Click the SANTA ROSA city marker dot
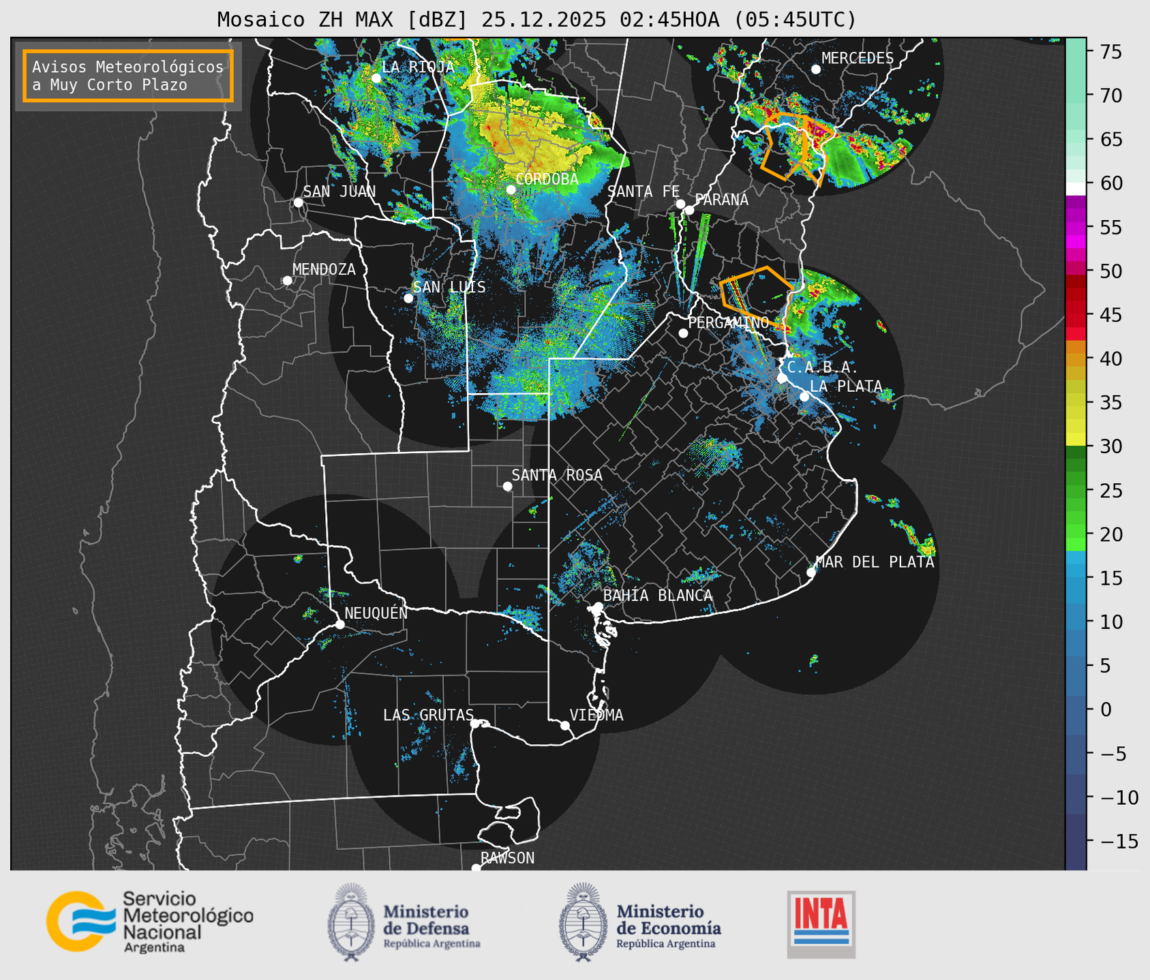The image size is (1150, 980). pos(507,486)
